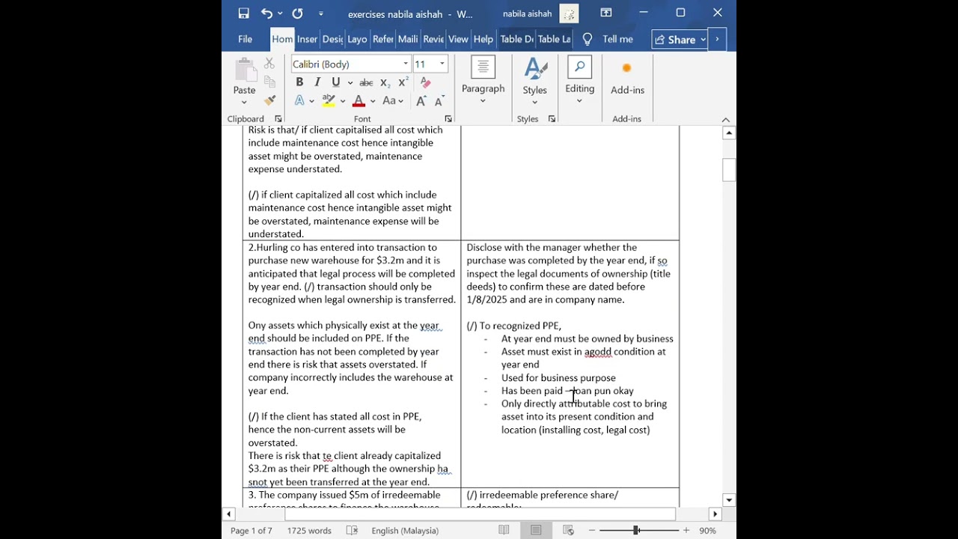The height and width of the screenshot is (539, 958).
Task: Toggle strikethrough formatting
Action: (x=366, y=82)
